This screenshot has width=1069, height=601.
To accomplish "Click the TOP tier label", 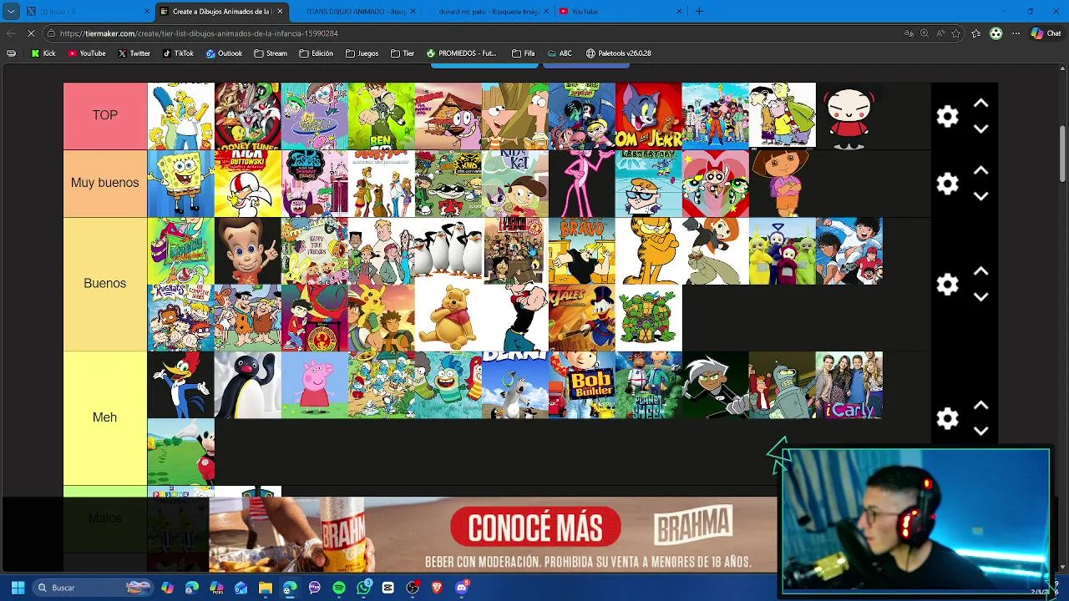I will [104, 115].
